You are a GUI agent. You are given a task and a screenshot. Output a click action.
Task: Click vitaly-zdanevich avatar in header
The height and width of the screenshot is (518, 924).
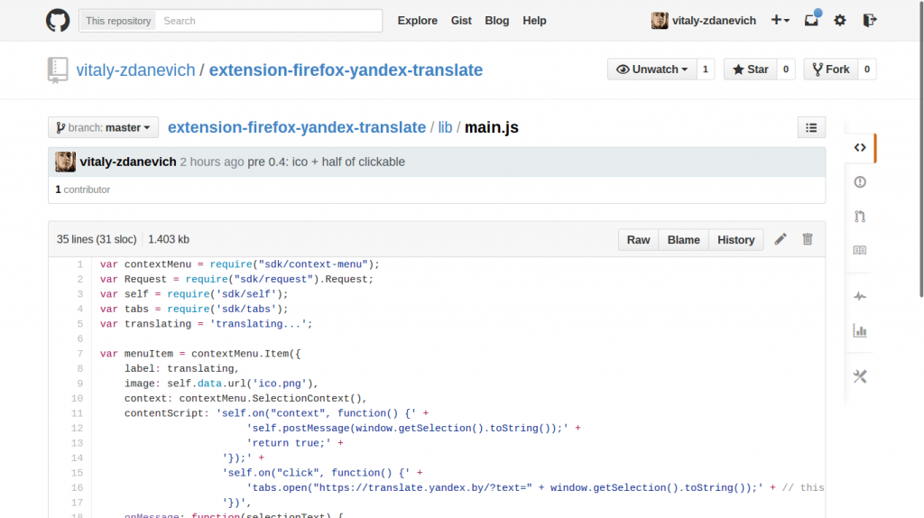[x=660, y=21]
